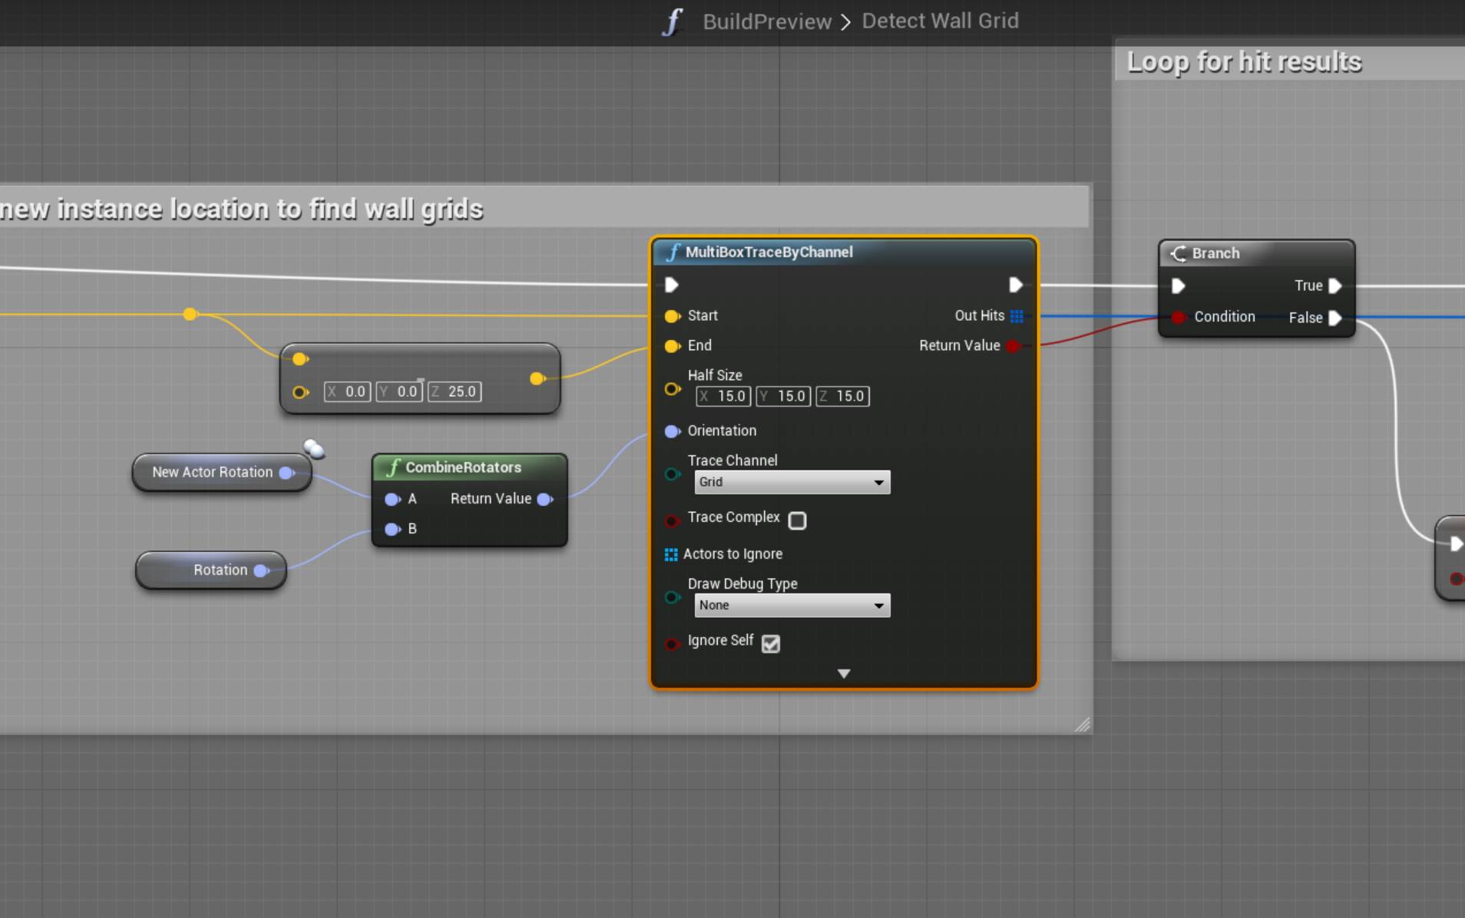Select the Loop for hit results comment title

click(x=1244, y=62)
